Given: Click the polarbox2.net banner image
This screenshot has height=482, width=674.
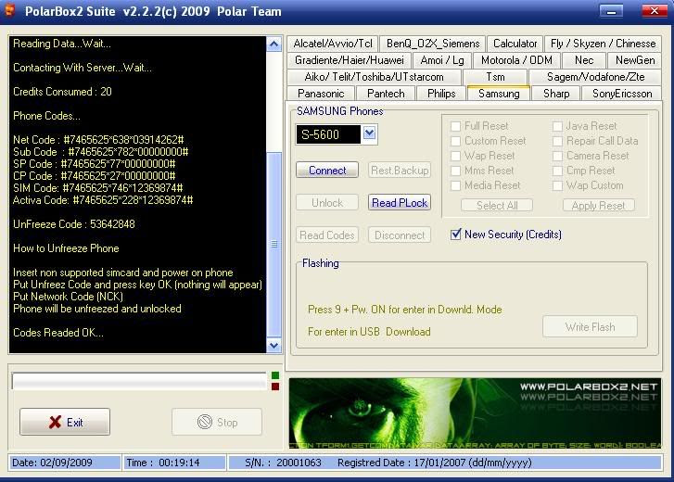Looking at the screenshot, I should 475,413.
